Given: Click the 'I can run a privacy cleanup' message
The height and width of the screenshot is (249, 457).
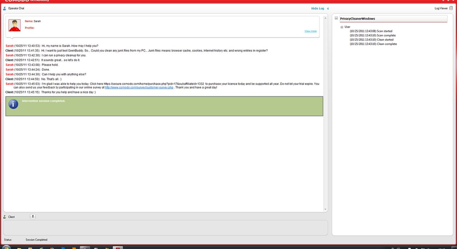Looking at the screenshot, I should [x=46, y=55].
